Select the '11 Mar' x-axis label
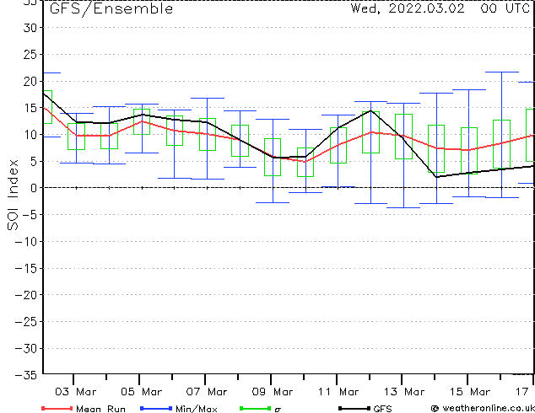This screenshot has height=413, width=535. (x=338, y=392)
